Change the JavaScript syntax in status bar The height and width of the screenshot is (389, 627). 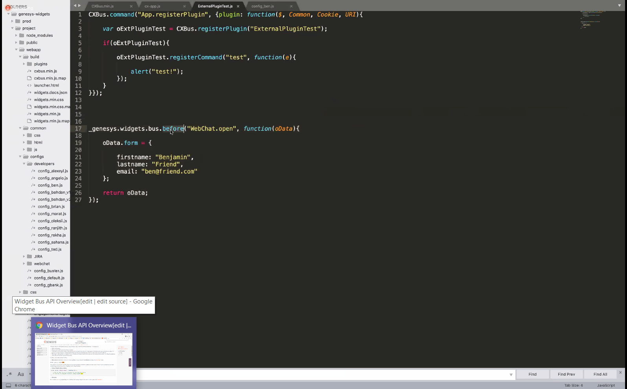tap(605, 385)
